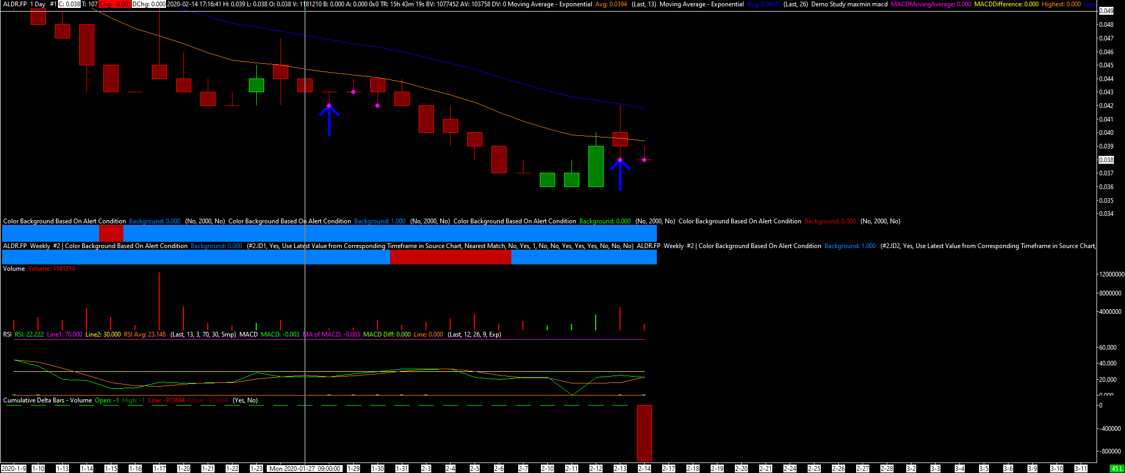Click the 1-23 date label on time axis
Screen dimensions: 1125x473
256,469
